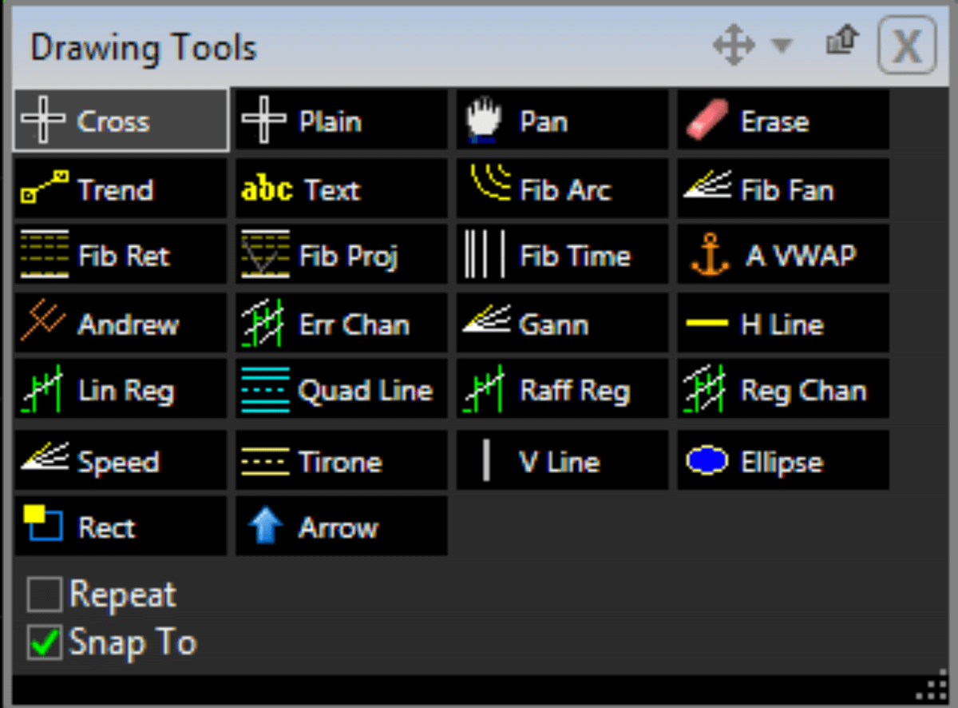This screenshot has height=708, width=958.
Task: Pick the Raff Reg tool
Action: (x=563, y=390)
